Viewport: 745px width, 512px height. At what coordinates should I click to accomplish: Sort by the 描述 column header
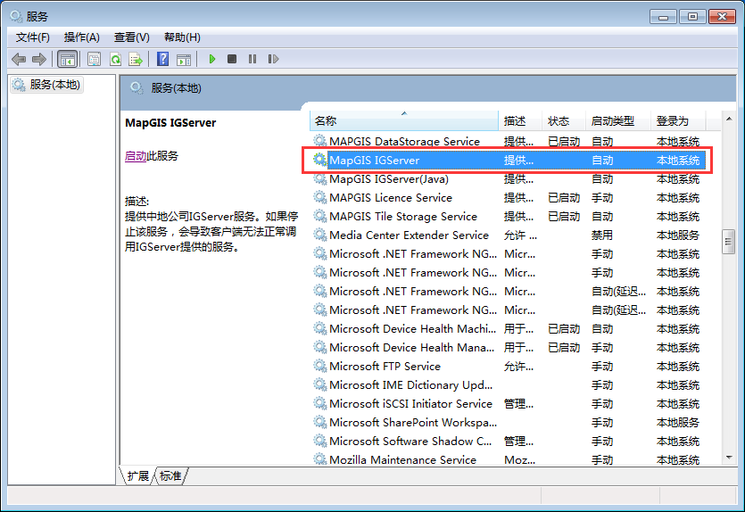tap(520, 120)
